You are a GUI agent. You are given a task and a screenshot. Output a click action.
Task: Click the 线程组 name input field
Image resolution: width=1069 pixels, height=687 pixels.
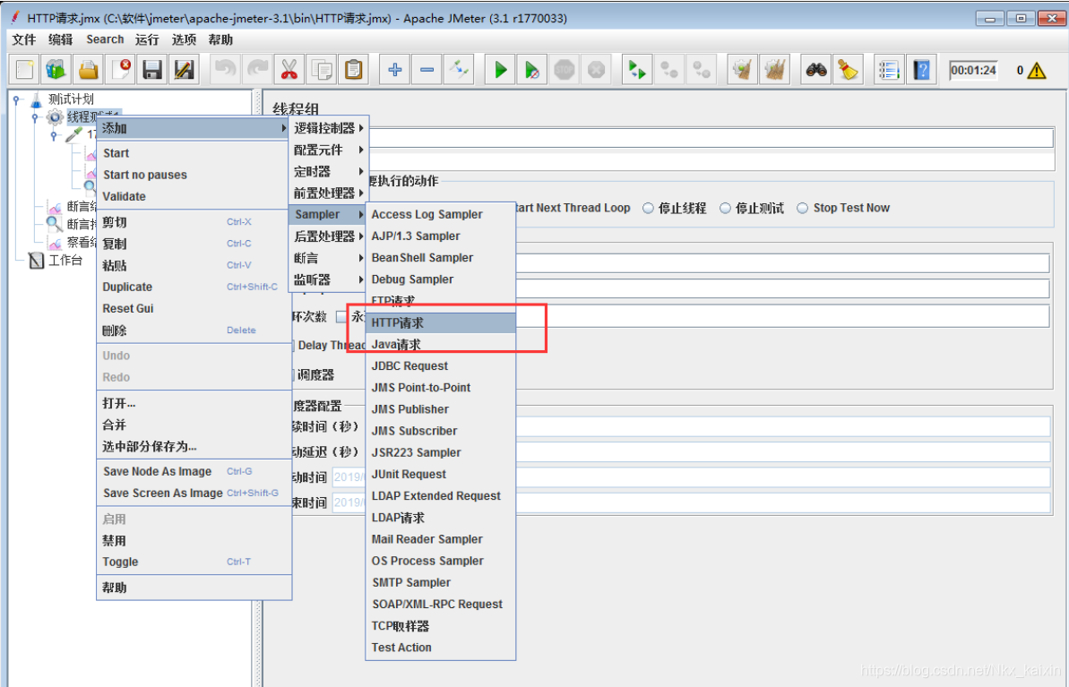711,138
